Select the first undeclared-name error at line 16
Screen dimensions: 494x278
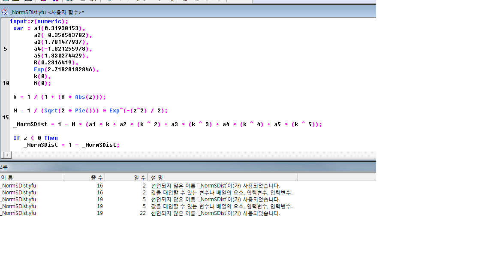[215, 186]
